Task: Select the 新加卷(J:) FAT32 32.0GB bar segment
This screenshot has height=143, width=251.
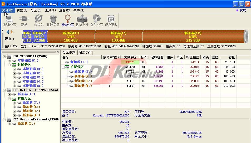Action: [x=40, y=37]
